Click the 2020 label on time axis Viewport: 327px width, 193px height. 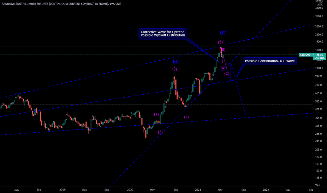tap(130, 190)
